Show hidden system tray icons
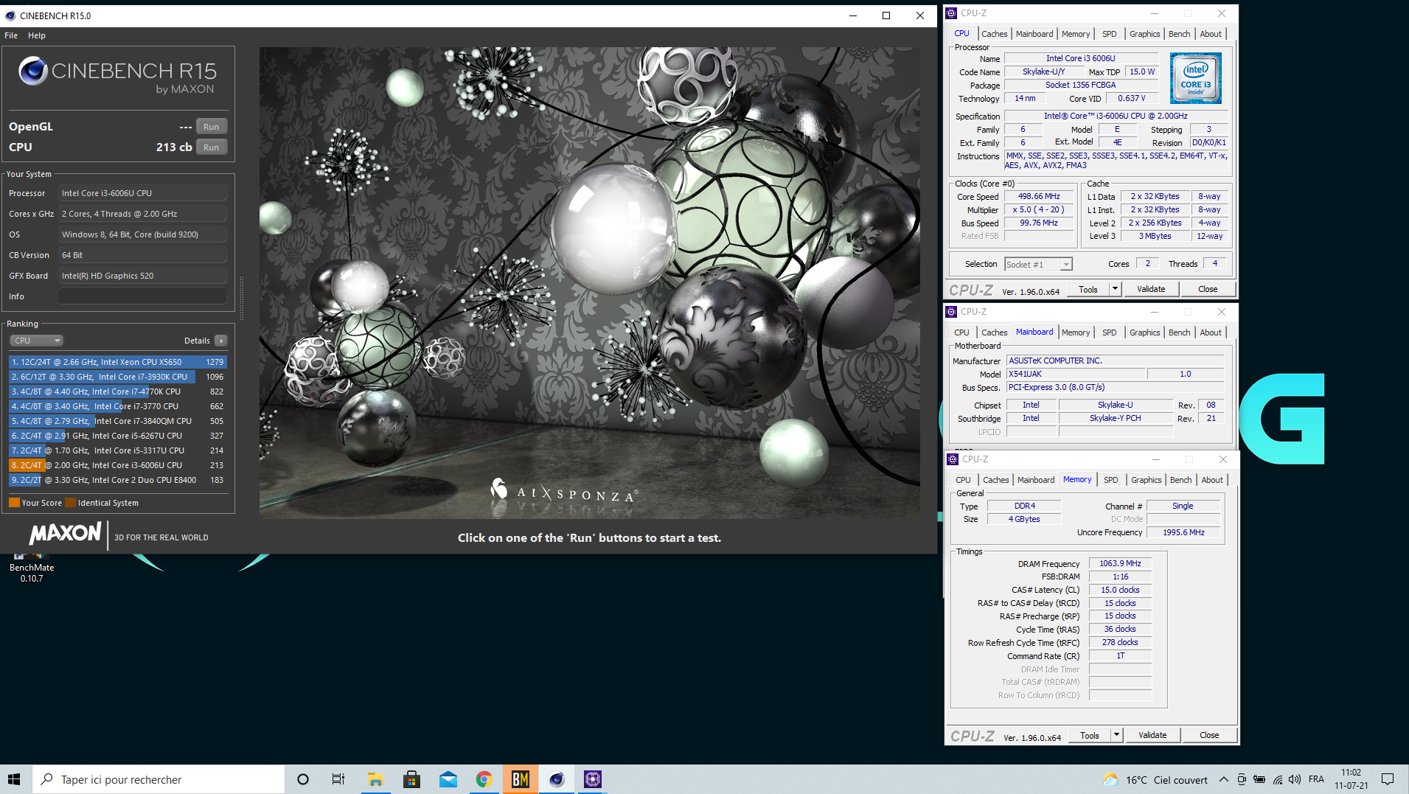 pos(1223,779)
